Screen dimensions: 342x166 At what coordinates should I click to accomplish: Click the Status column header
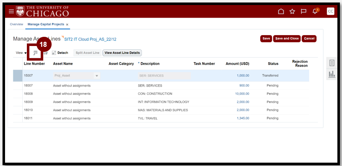[x=273, y=64]
